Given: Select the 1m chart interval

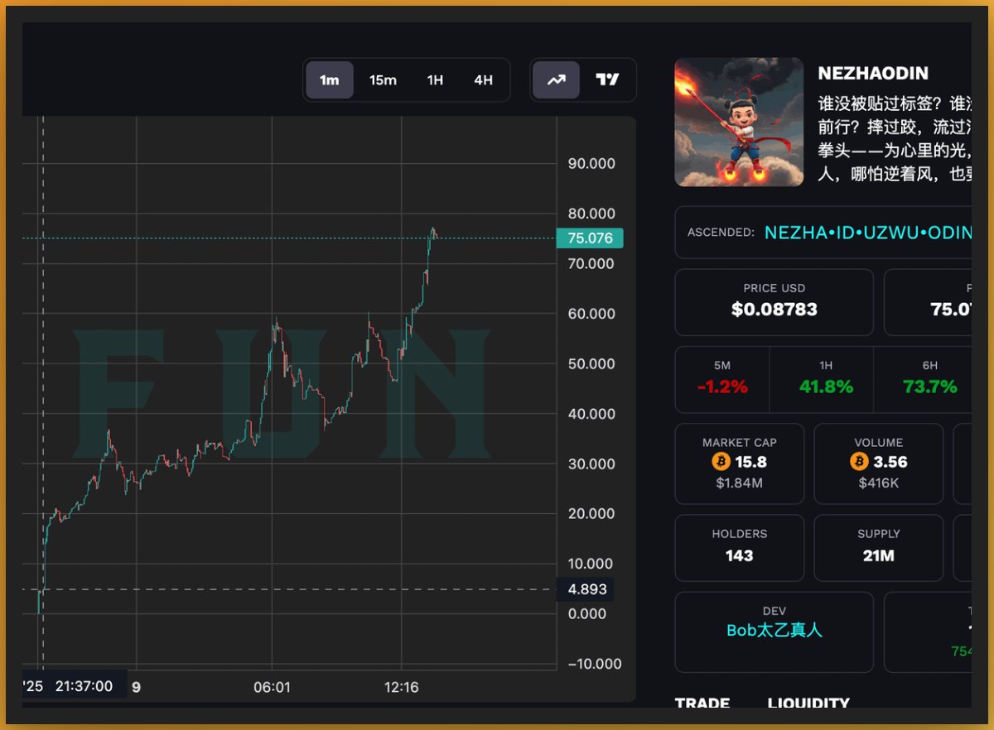Looking at the screenshot, I should tap(330, 80).
